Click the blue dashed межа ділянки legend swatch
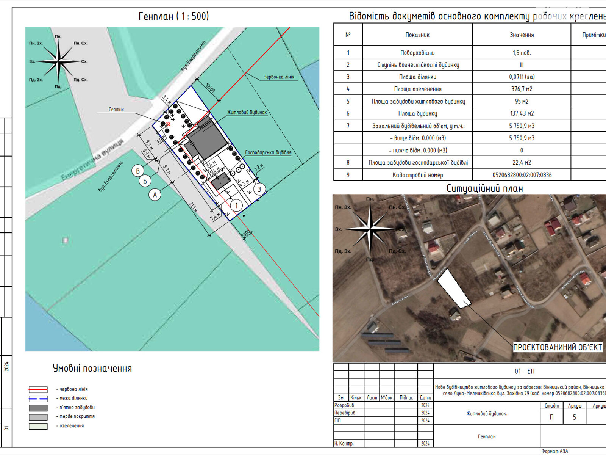Image resolution: width=606 pixels, height=455 pixels. tap(38, 399)
